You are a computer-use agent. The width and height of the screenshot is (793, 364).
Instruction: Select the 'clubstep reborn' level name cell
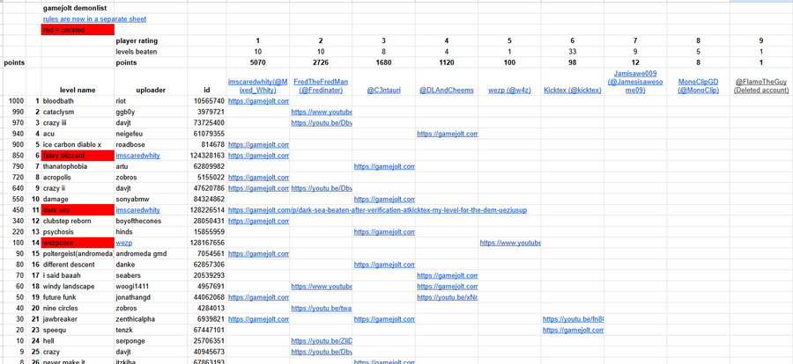(78, 222)
